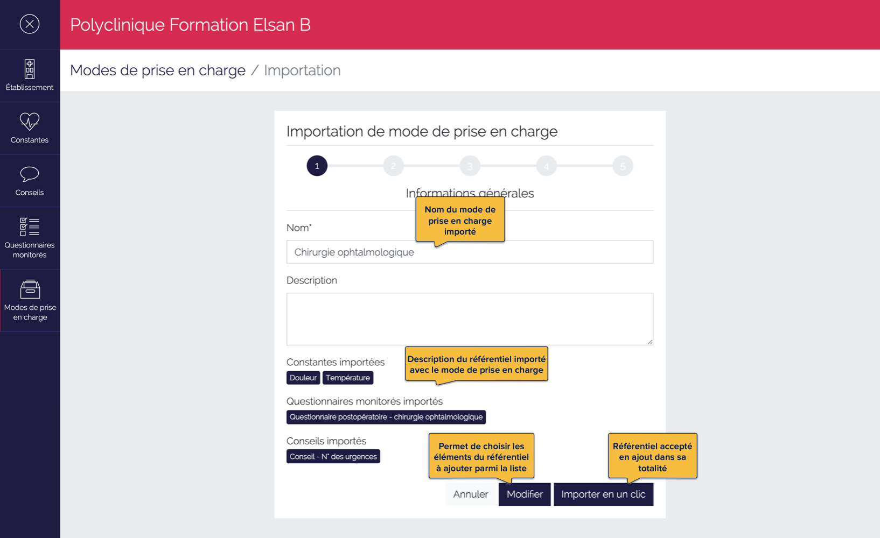Focus the Description text area
The width and height of the screenshot is (880, 538).
tap(470, 318)
